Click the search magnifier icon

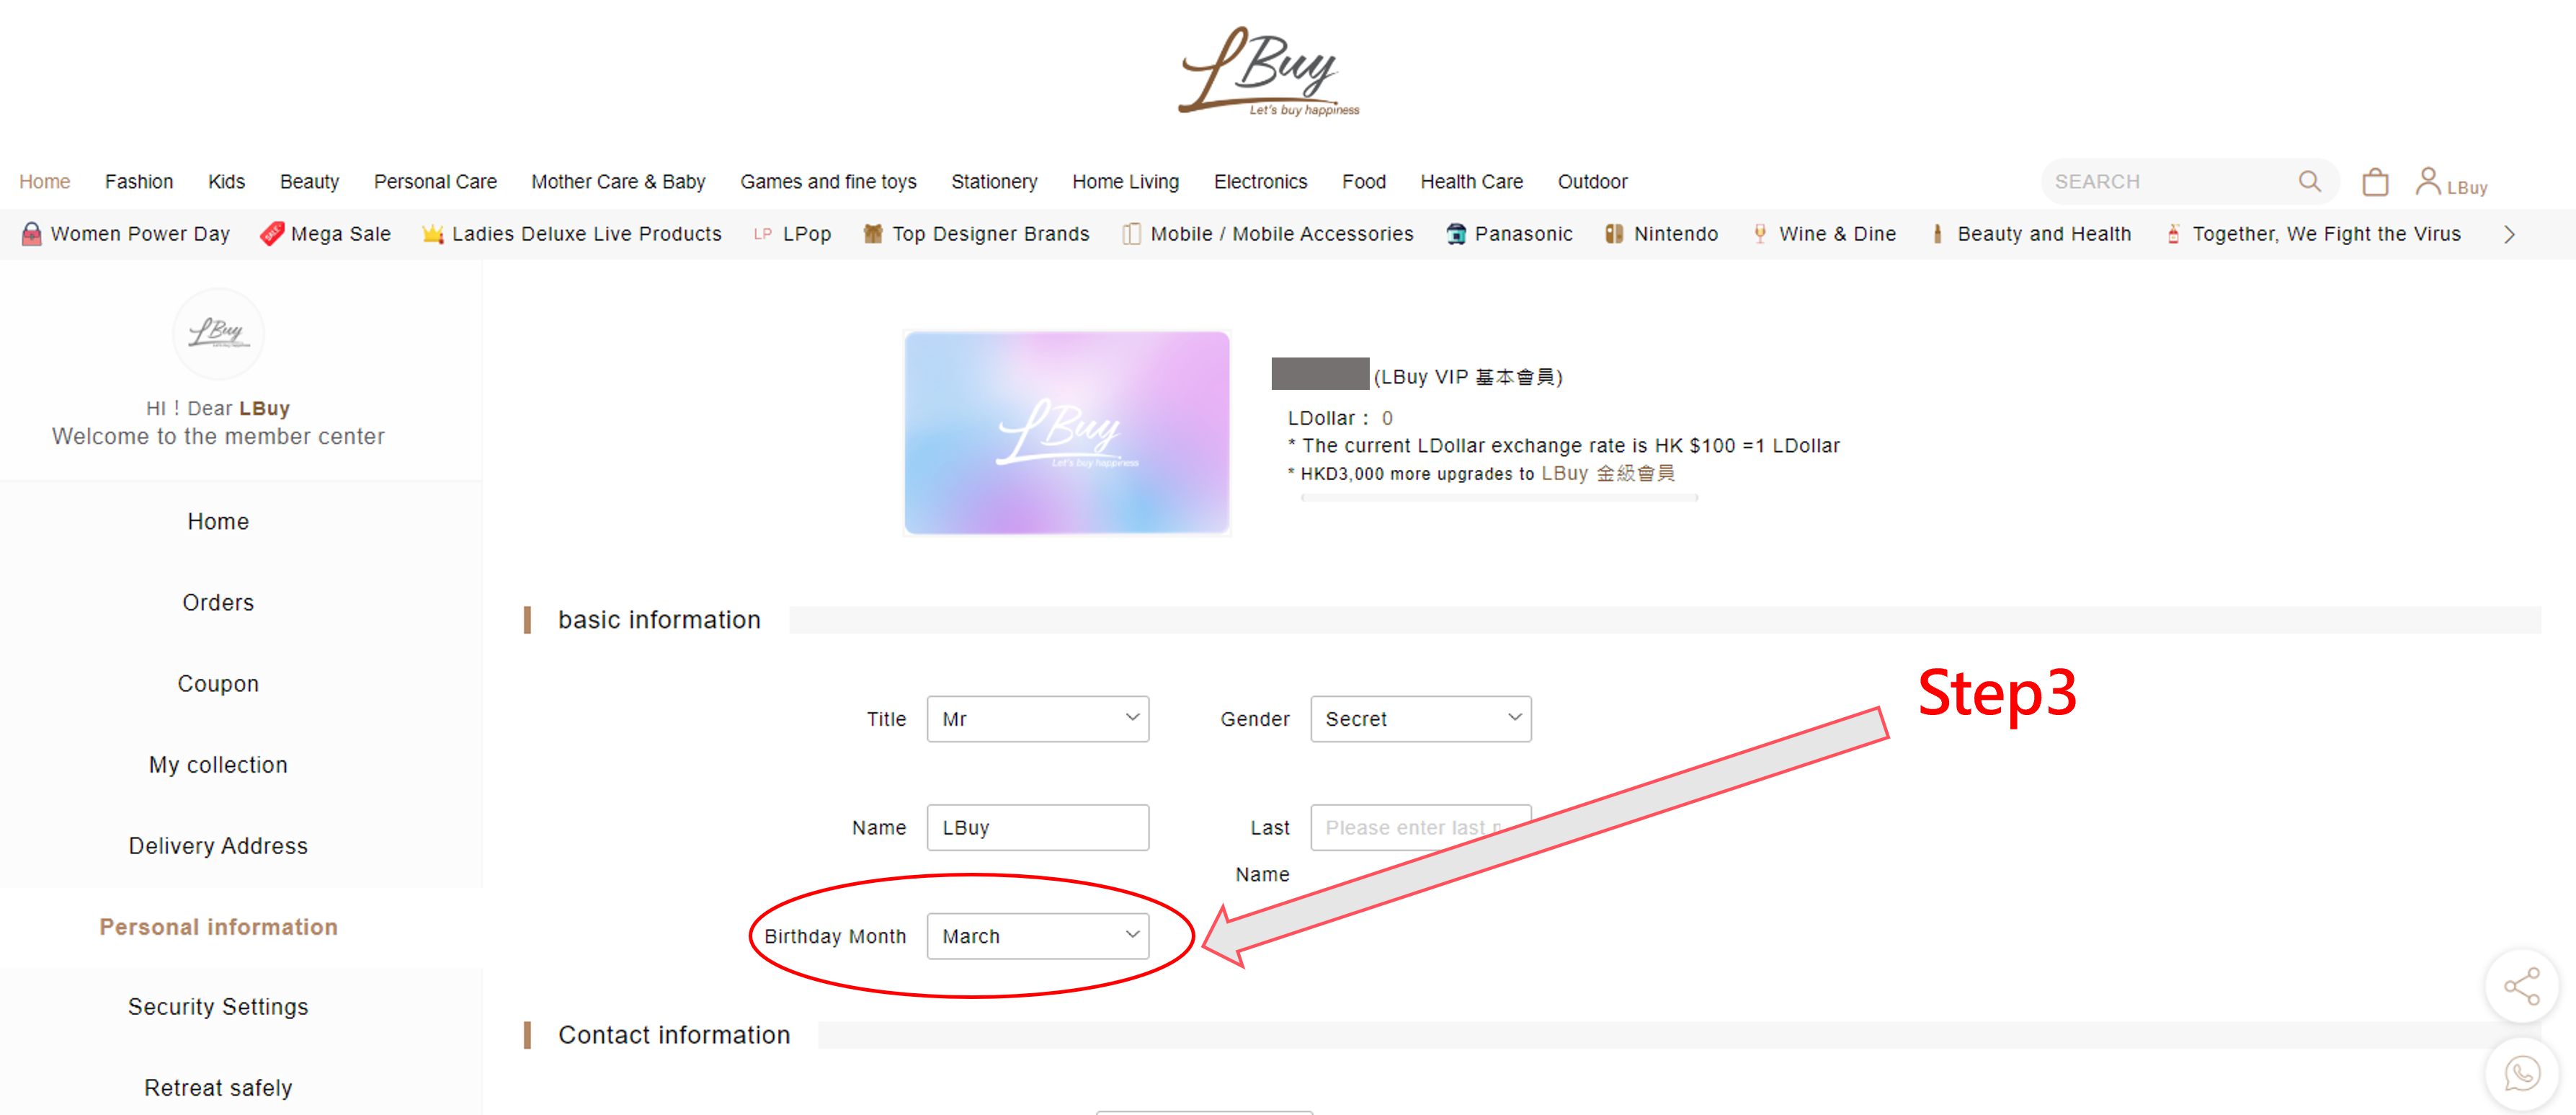pyautogui.click(x=2309, y=181)
